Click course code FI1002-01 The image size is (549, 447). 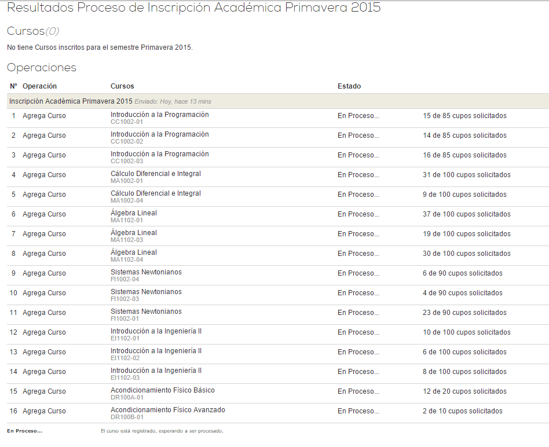click(x=125, y=319)
